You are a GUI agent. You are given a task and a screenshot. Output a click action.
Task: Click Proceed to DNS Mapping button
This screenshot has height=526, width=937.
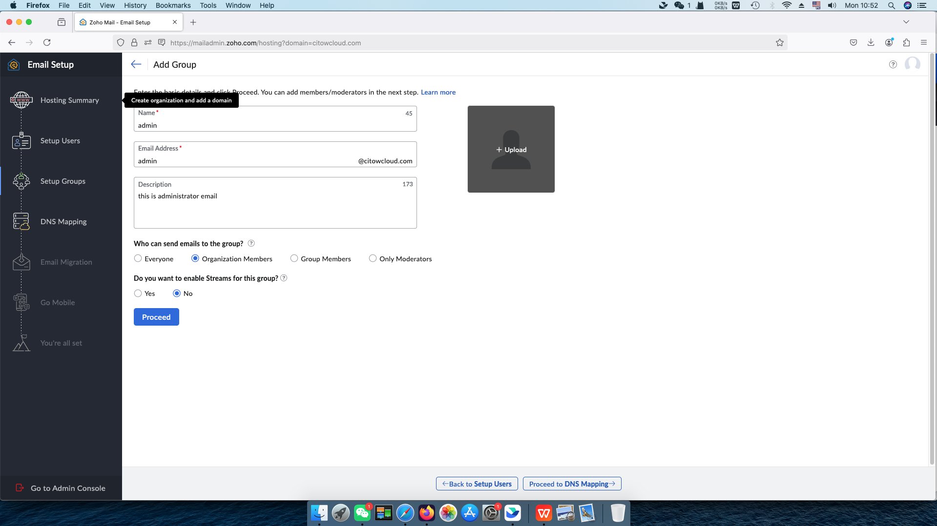point(572,484)
